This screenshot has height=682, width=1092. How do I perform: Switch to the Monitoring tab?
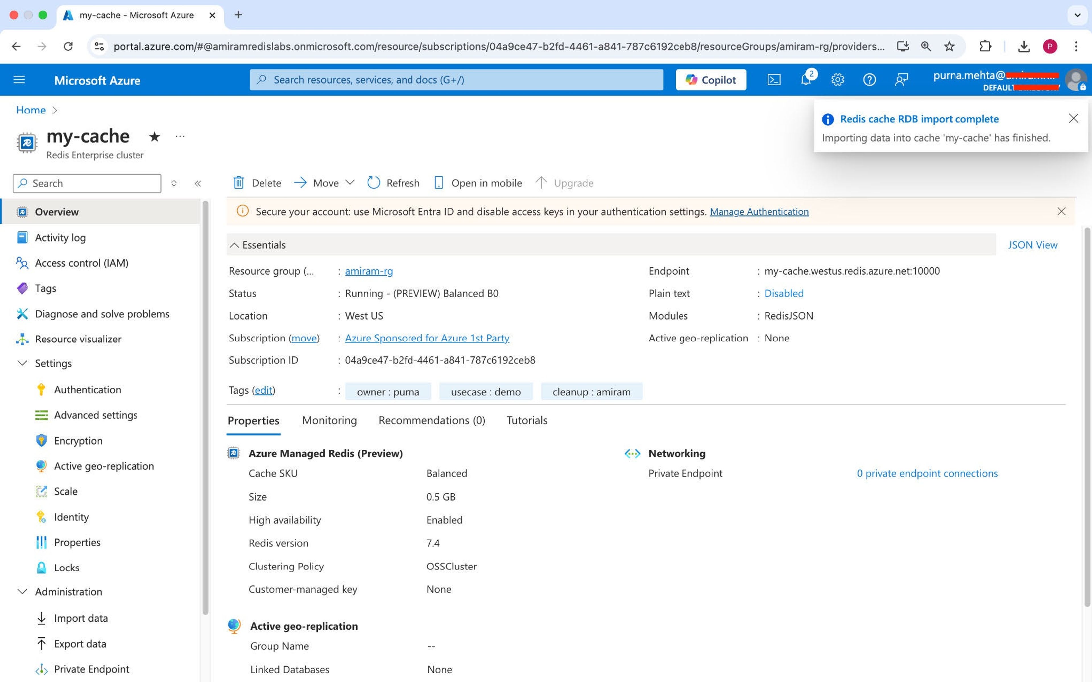329,420
